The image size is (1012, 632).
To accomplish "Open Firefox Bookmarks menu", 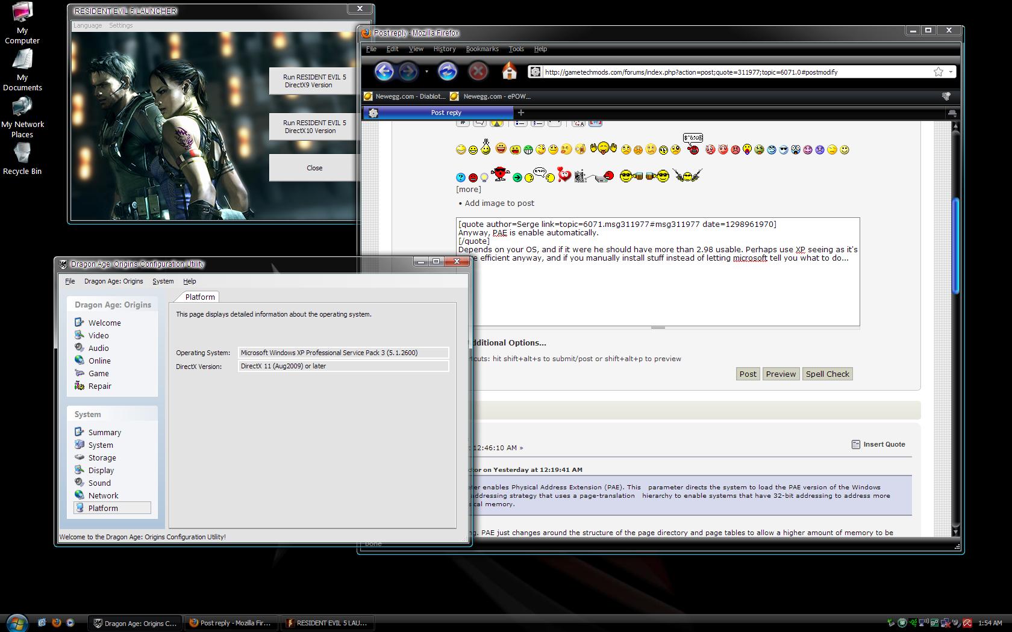I will (x=482, y=49).
